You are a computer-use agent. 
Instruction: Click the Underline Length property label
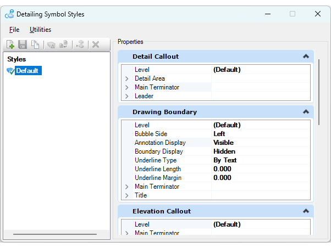coord(158,169)
